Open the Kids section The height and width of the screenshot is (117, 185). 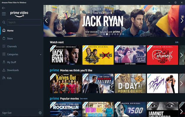[x=9, y=78]
